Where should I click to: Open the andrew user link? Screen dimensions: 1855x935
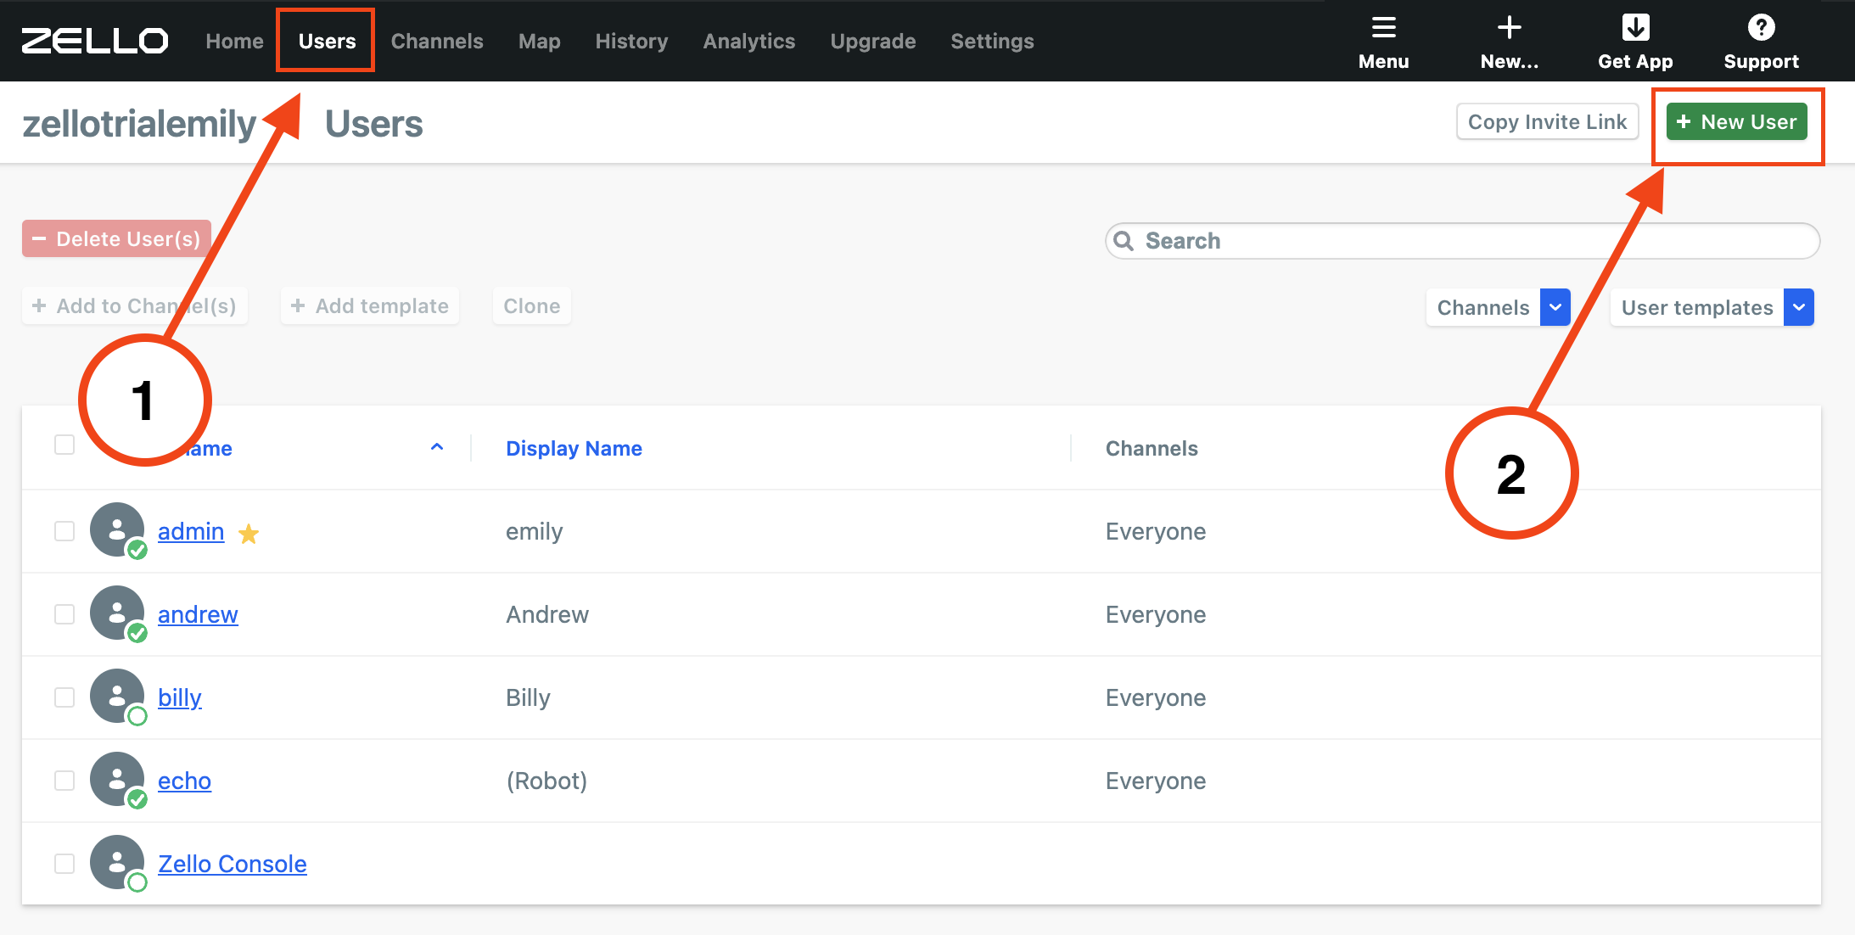tap(198, 614)
